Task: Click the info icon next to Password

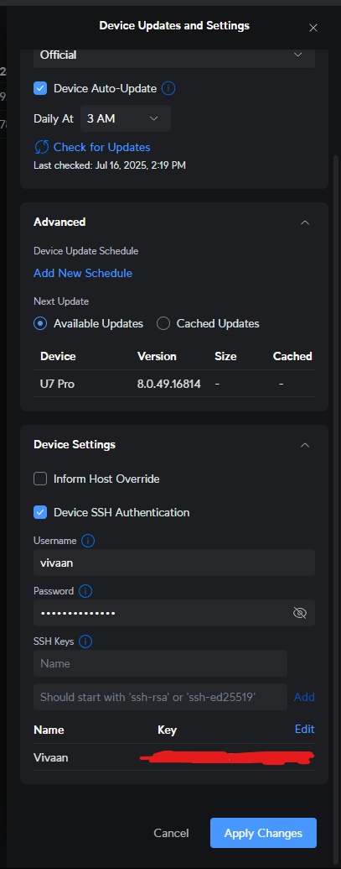Action: coord(85,591)
